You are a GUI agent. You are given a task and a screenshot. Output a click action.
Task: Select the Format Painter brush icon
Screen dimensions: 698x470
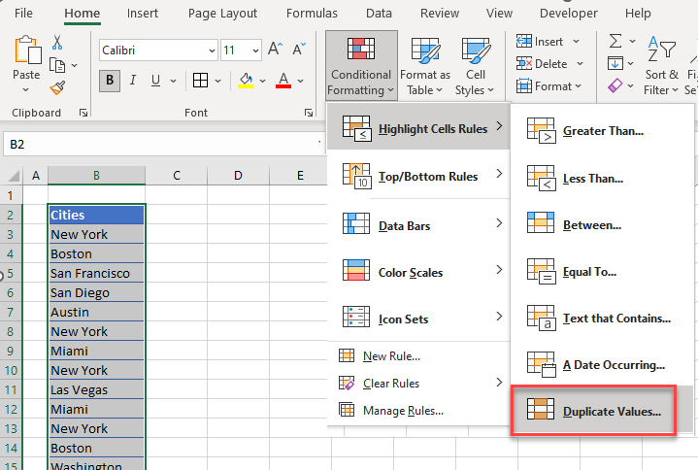click(57, 87)
